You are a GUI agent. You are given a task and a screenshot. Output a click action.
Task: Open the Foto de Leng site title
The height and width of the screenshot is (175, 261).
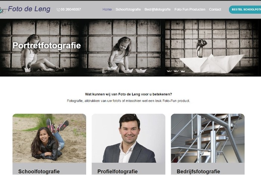pos(29,9)
